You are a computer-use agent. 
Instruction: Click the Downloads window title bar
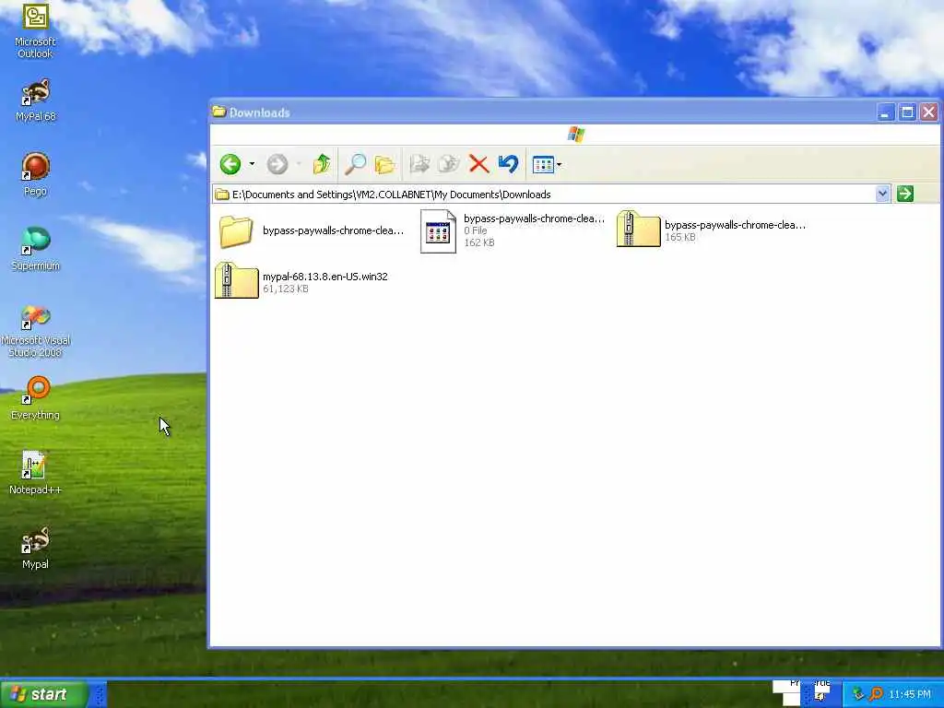coord(542,112)
